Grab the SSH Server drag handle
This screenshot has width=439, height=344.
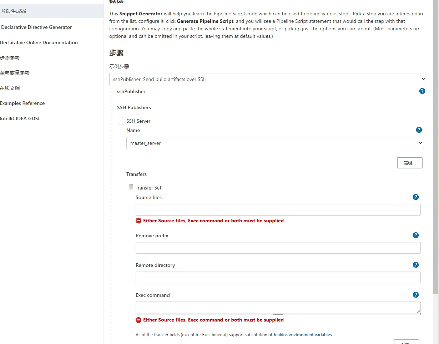click(x=121, y=121)
